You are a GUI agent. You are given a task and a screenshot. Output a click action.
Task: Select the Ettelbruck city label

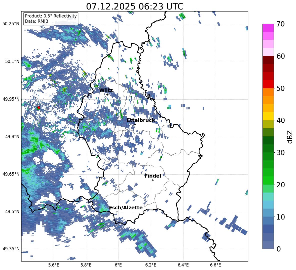click(x=141, y=120)
